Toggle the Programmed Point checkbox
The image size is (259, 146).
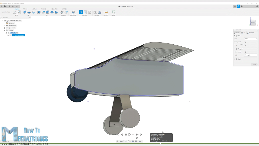[x=245, y=45]
